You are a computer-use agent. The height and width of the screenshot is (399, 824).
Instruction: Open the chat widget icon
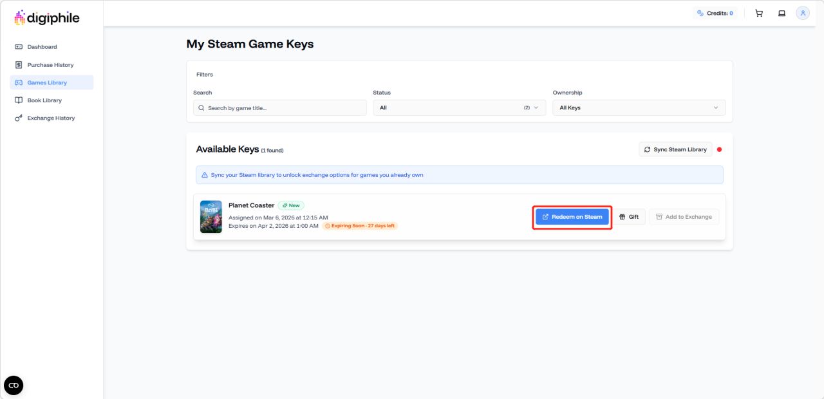click(x=14, y=385)
